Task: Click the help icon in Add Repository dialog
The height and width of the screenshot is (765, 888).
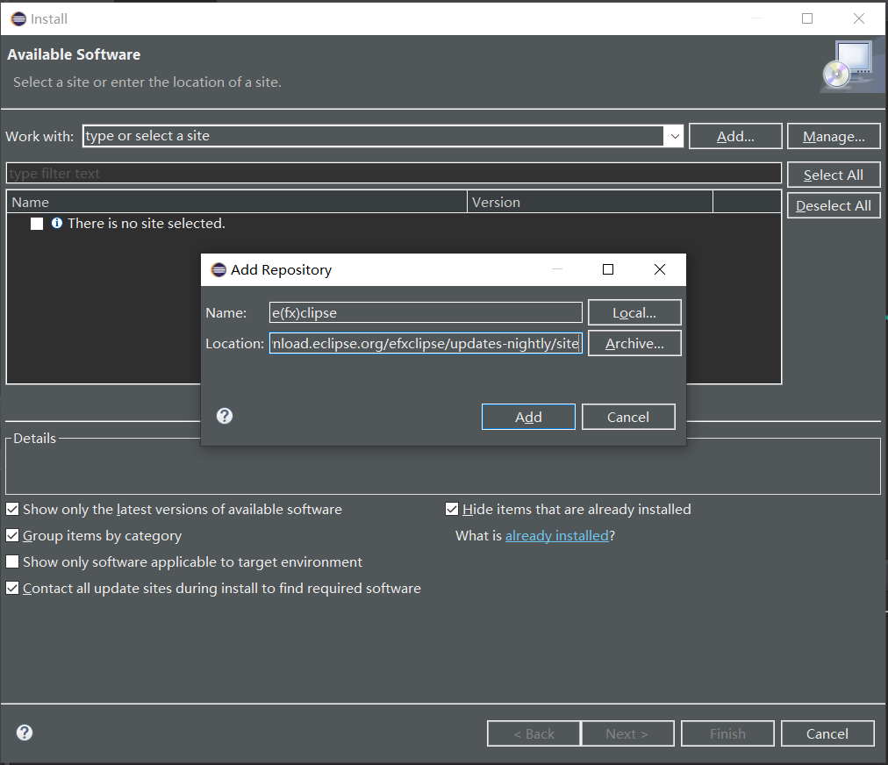Action: 225,416
